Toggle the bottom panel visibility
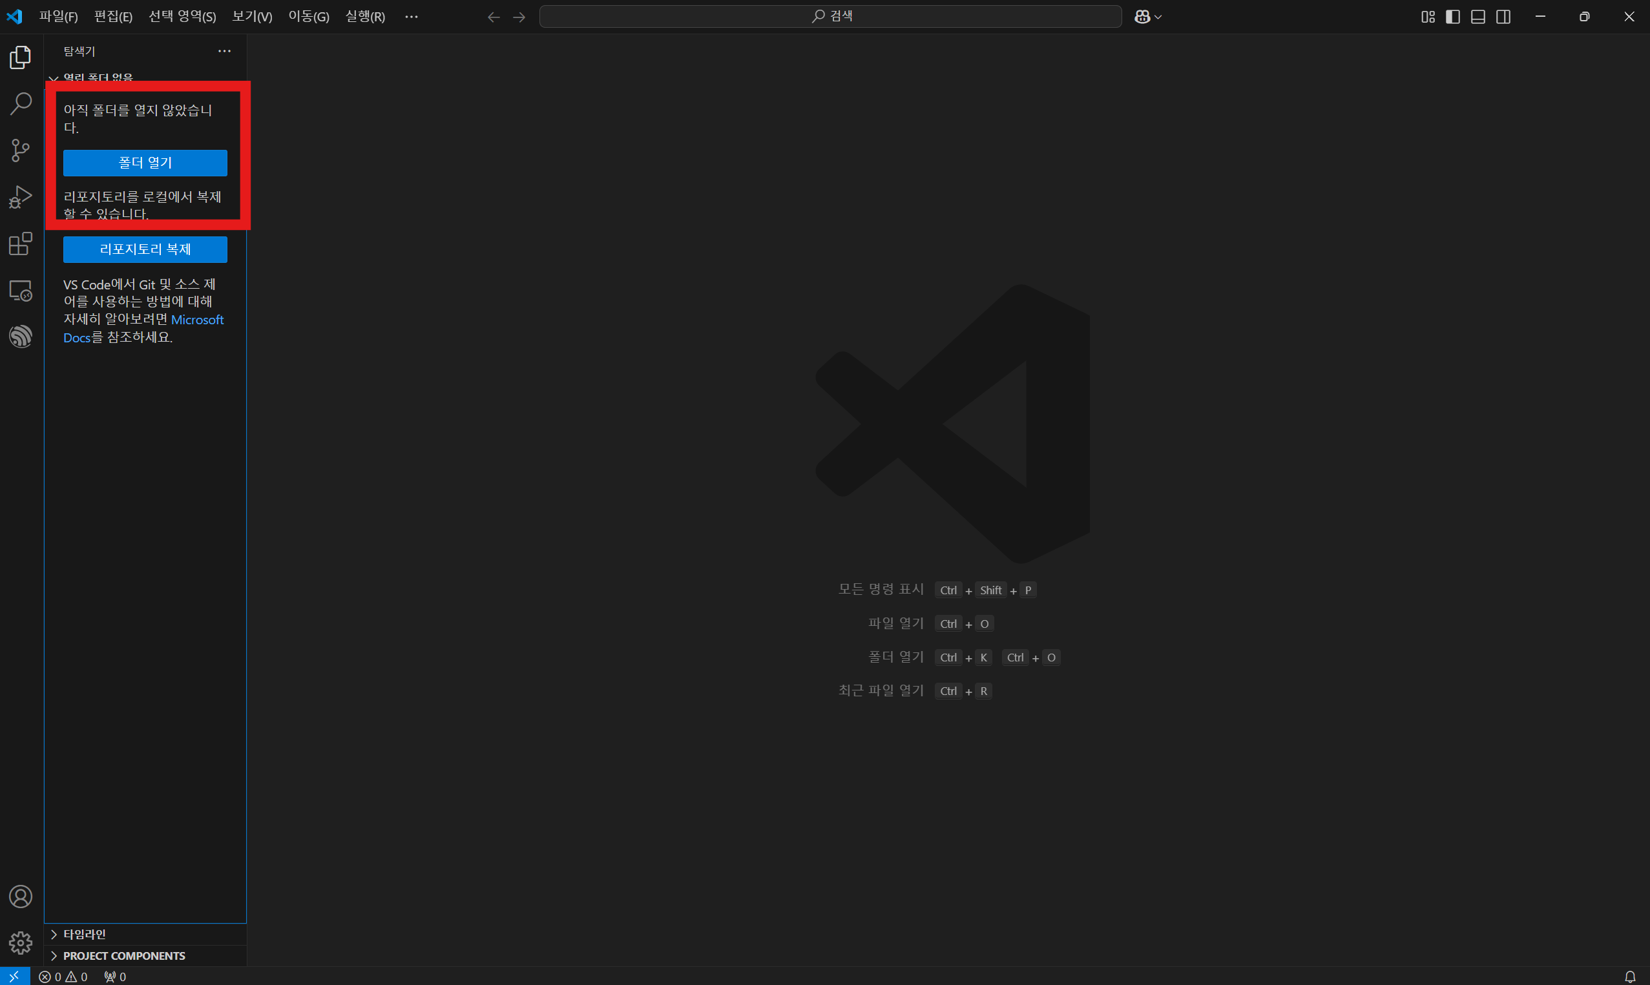 1478,17
